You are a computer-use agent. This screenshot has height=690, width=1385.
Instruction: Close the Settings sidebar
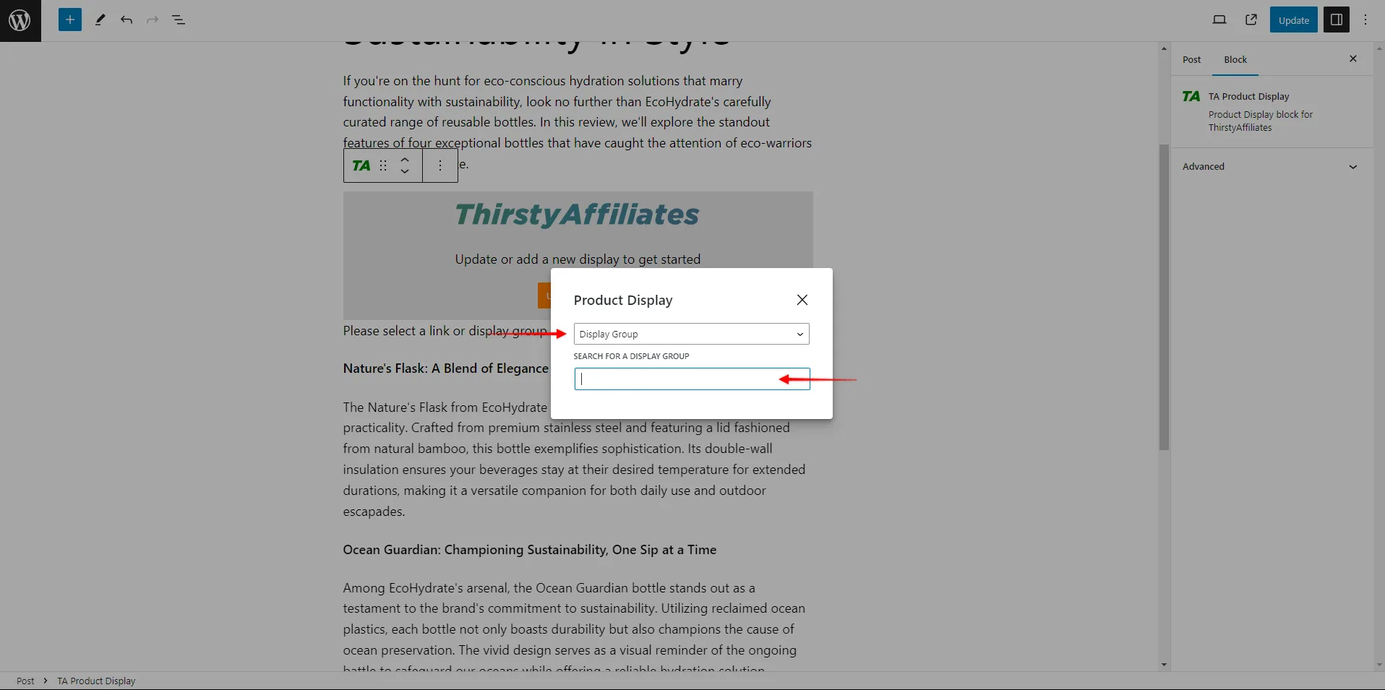click(x=1353, y=59)
